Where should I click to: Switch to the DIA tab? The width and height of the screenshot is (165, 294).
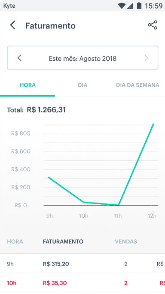(x=82, y=85)
